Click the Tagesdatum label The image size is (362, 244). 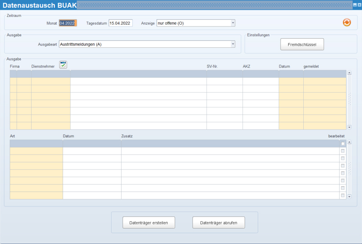97,23
